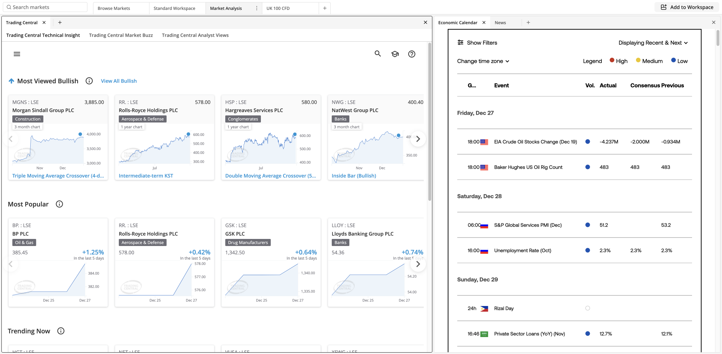Open Trading Central Analyst Views tab
Viewport: 722px width, 354px height.
(195, 35)
